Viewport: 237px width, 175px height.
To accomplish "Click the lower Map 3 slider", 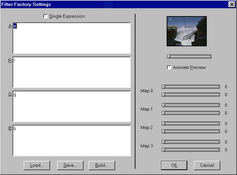I will pyautogui.click(x=191, y=150).
